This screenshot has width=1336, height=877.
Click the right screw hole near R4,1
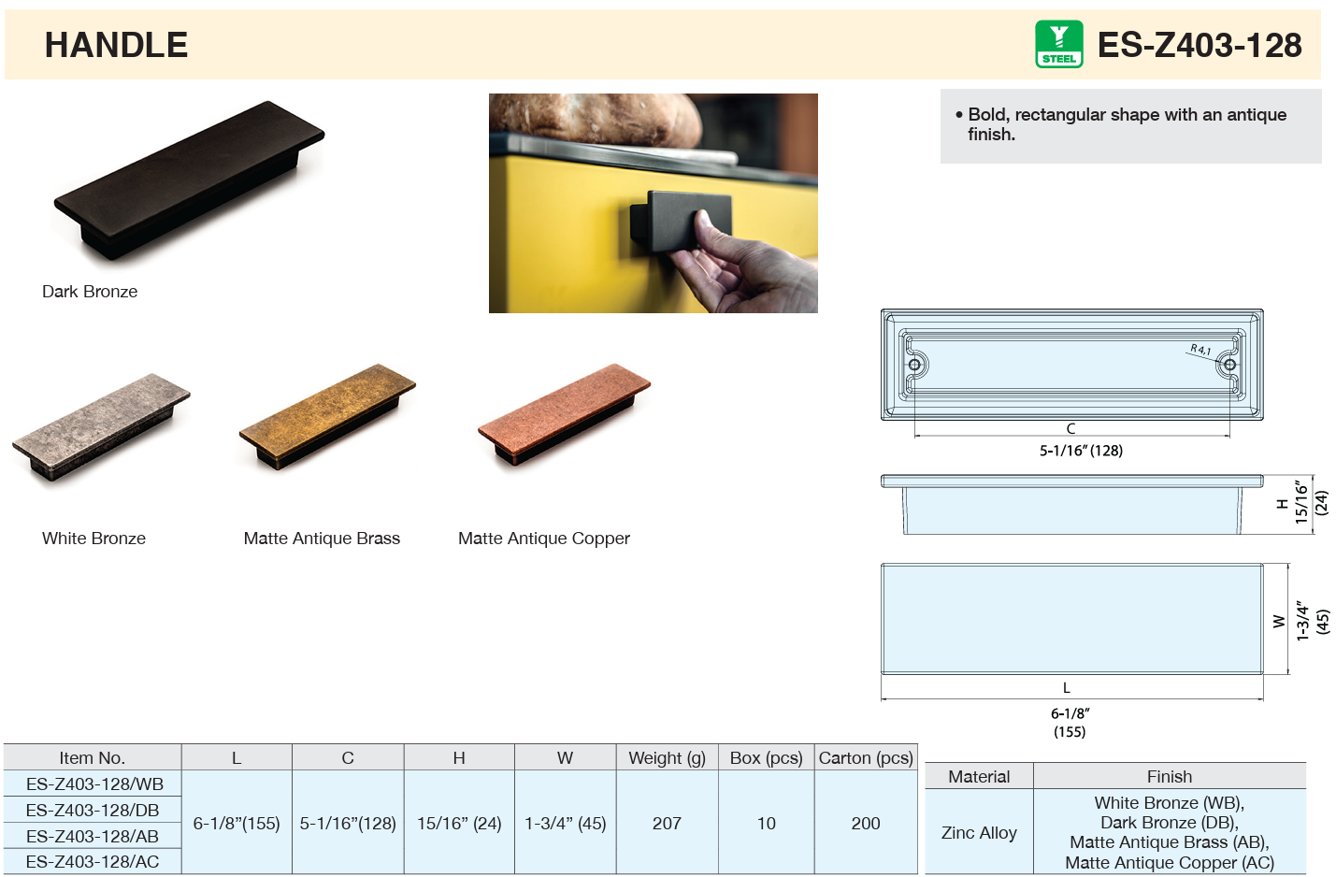coord(1229,365)
